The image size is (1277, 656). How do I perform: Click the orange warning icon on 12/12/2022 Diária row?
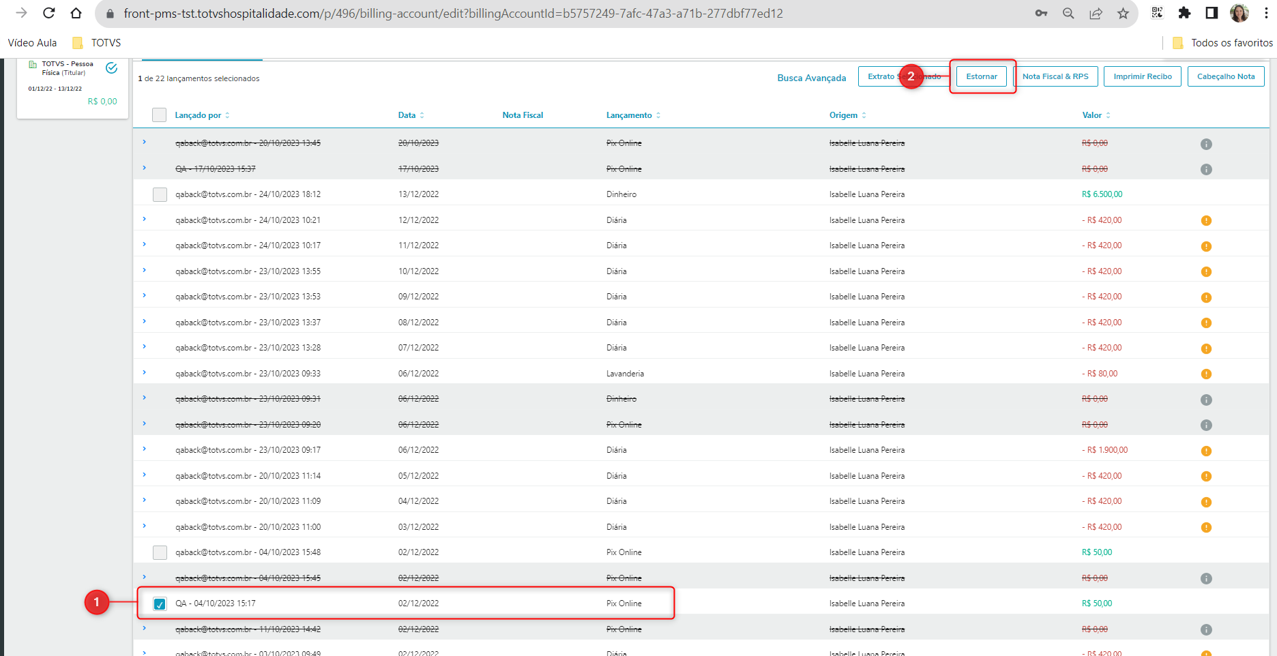coord(1206,220)
